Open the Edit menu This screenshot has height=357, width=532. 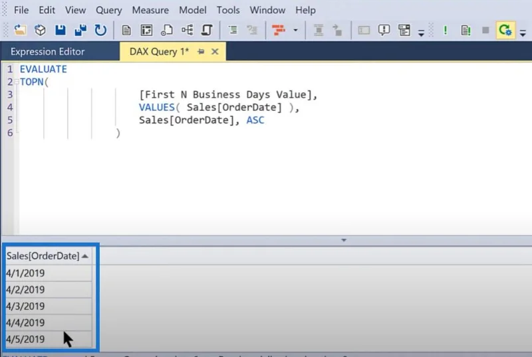point(47,10)
